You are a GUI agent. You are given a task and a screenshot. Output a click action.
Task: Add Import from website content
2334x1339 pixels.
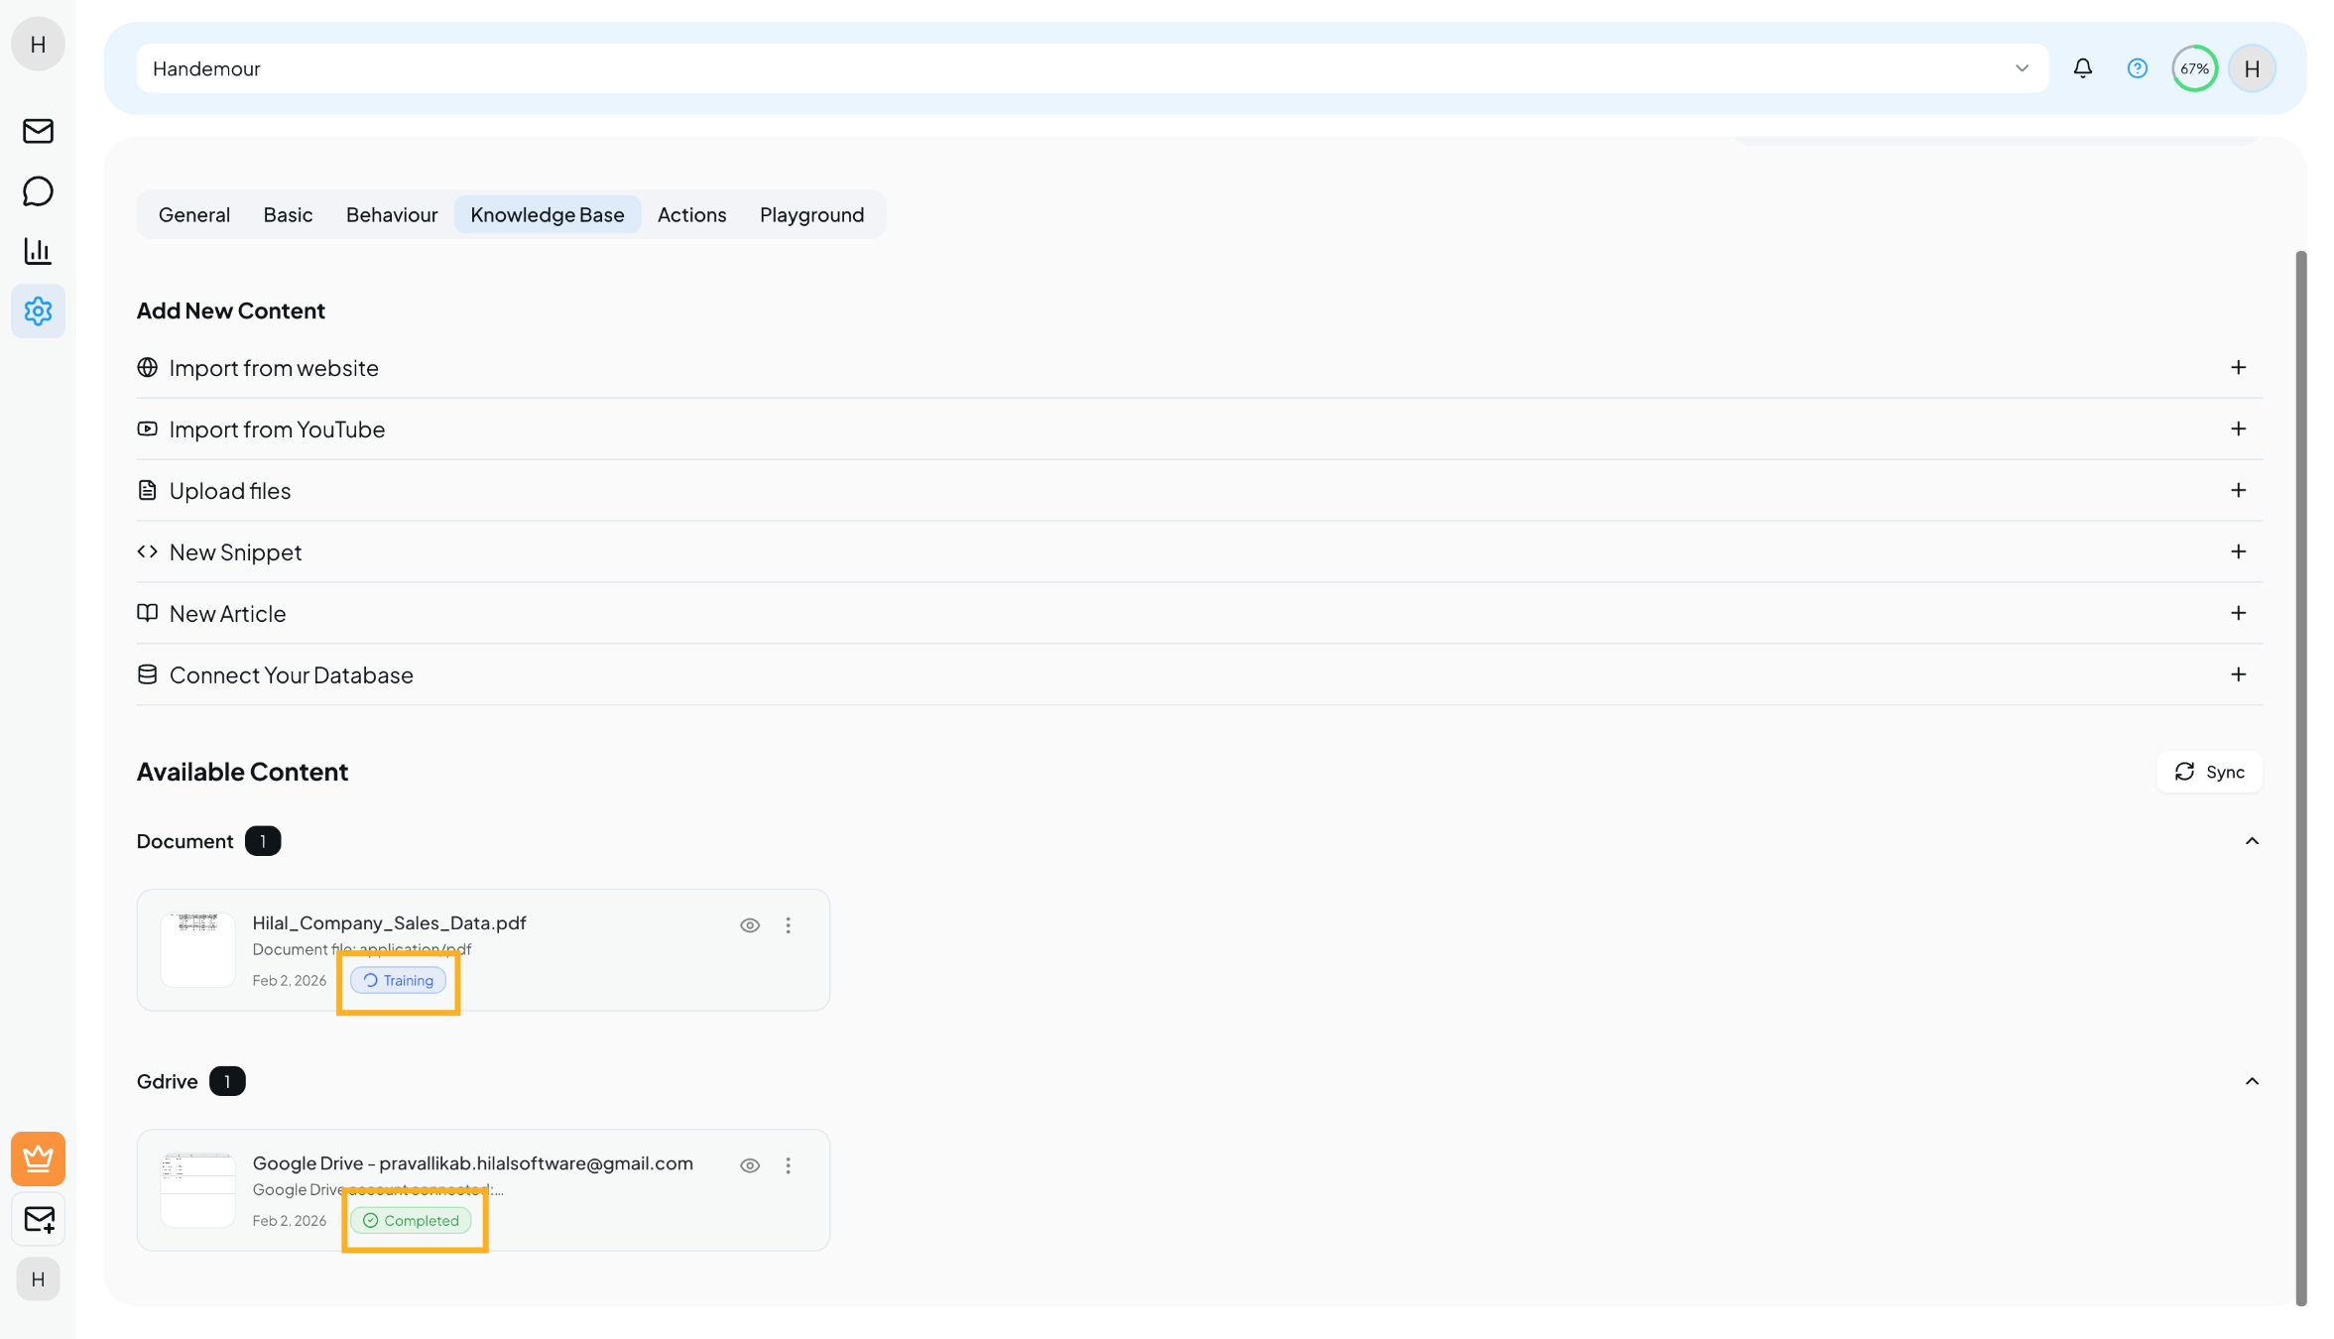(x=2238, y=367)
